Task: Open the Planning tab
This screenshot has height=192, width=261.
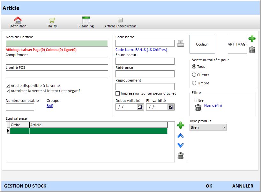Action: tap(86, 22)
